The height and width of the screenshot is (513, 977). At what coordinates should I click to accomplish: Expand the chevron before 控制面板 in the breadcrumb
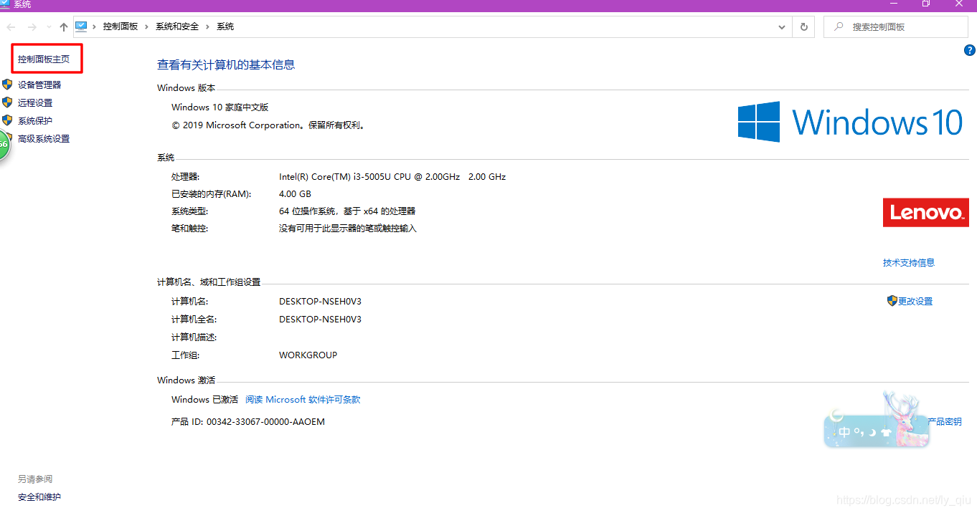pyautogui.click(x=94, y=27)
